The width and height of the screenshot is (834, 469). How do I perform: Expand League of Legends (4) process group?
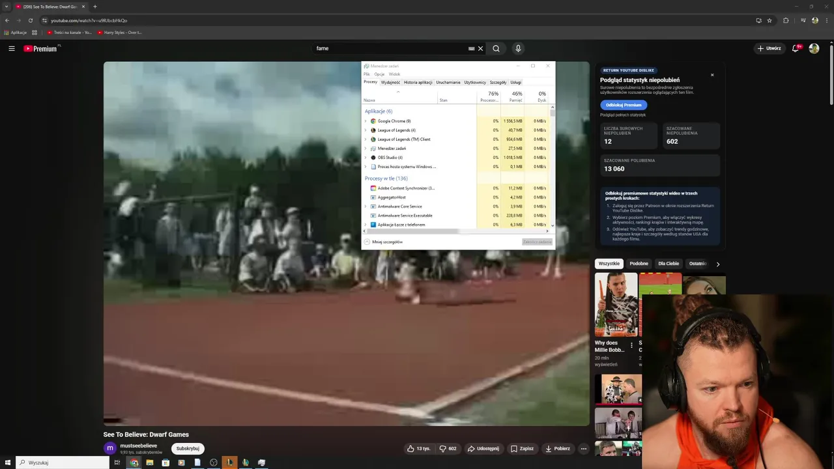tap(366, 130)
